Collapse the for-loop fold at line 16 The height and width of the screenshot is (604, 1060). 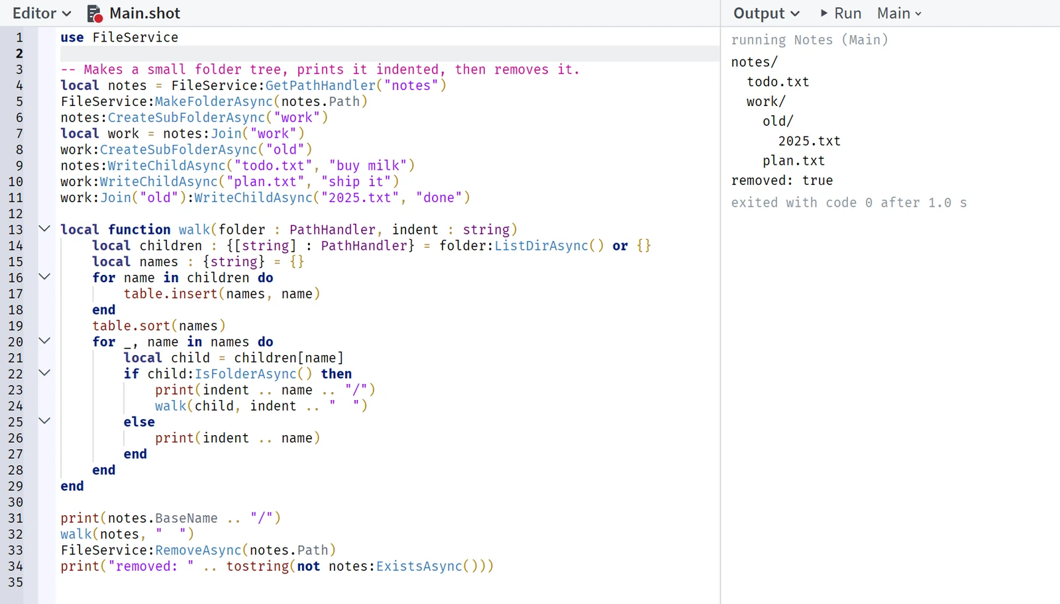44,277
